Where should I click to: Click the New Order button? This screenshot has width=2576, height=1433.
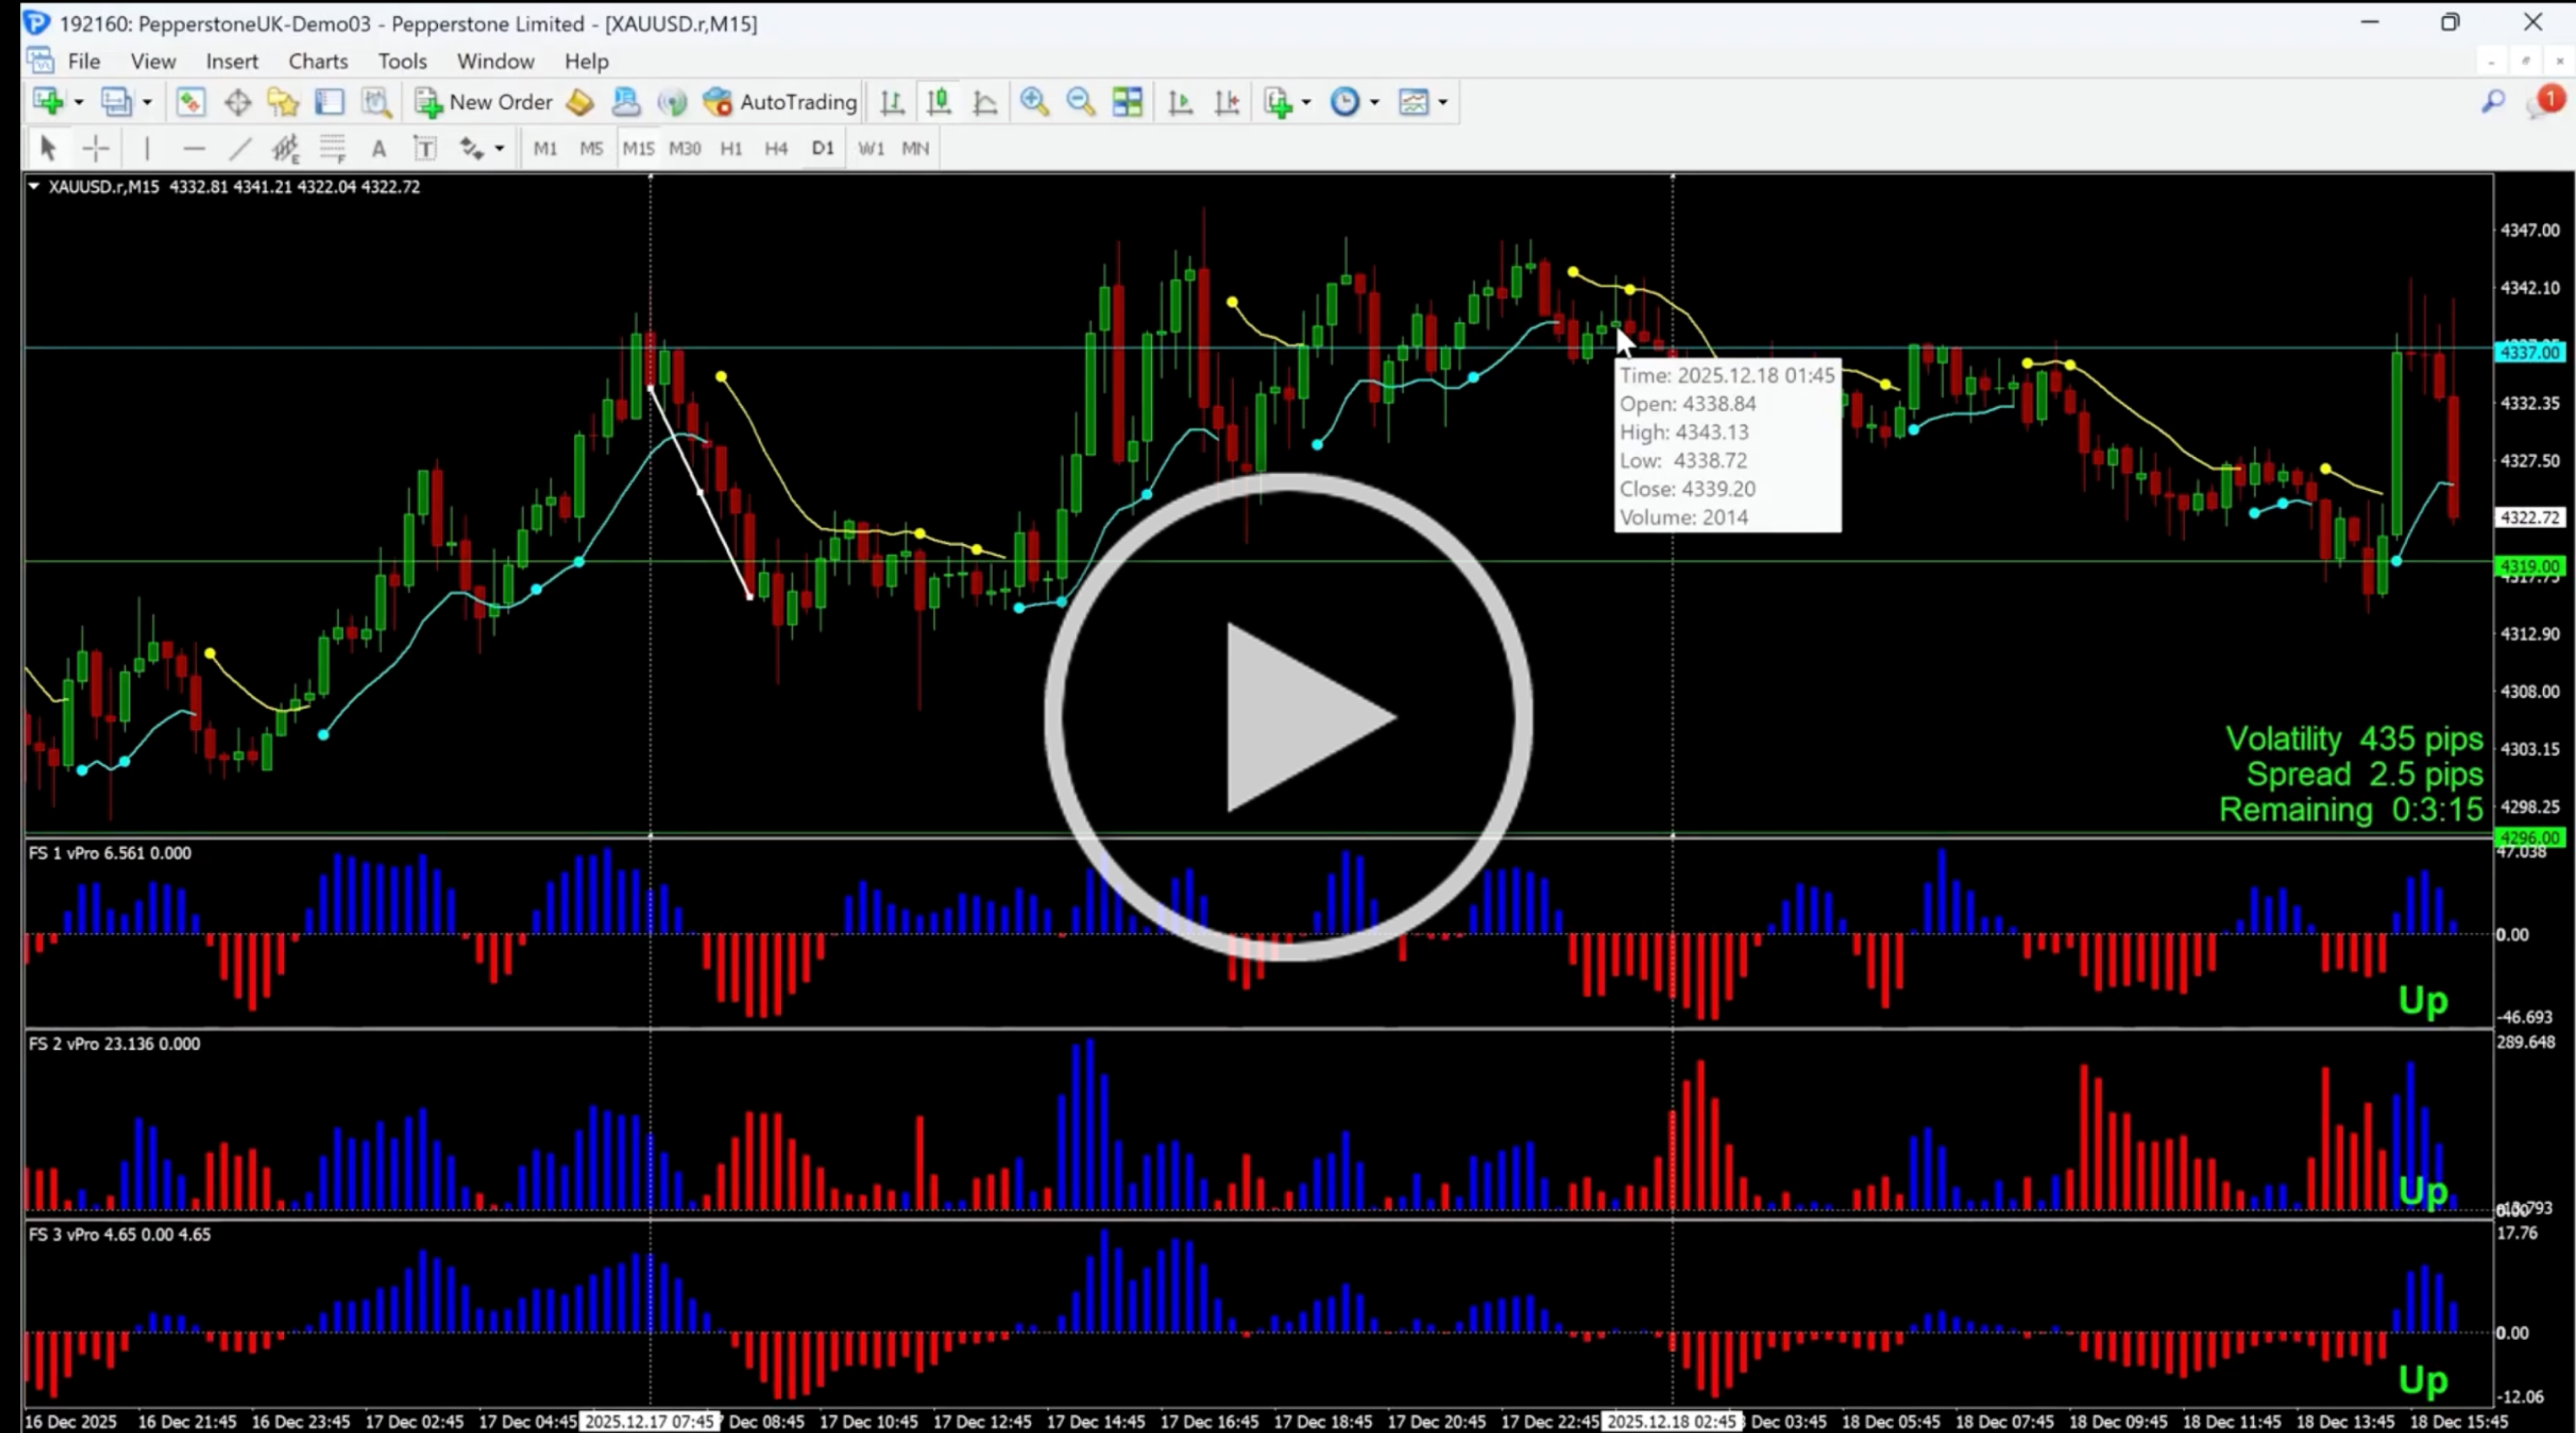point(484,102)
